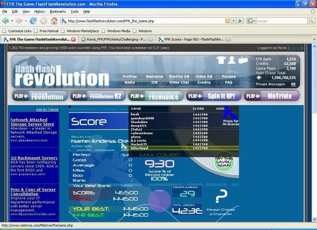
Task: Open the address bar history dropdown
Action: pyautogui.click(x=234, y=21)
